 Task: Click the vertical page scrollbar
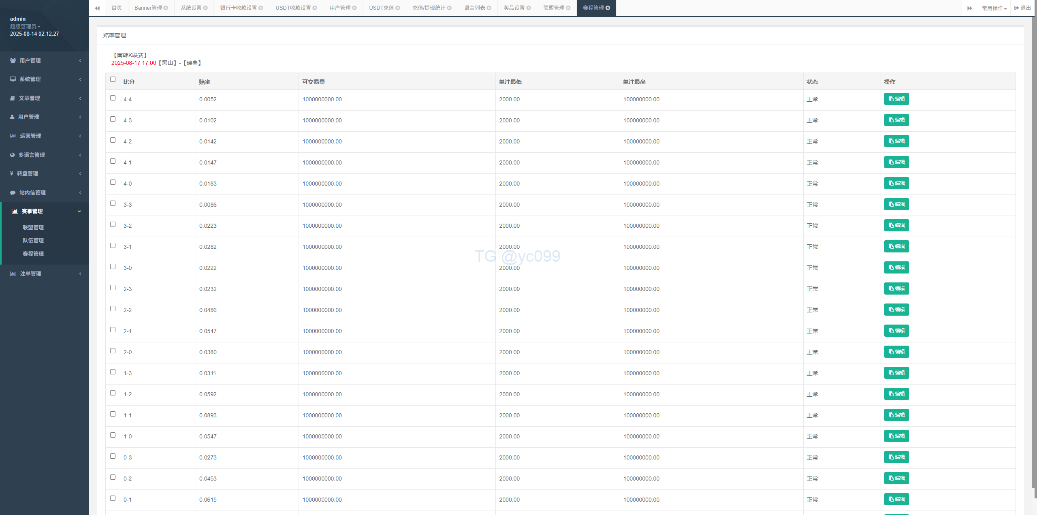[x=1034, y=243]
